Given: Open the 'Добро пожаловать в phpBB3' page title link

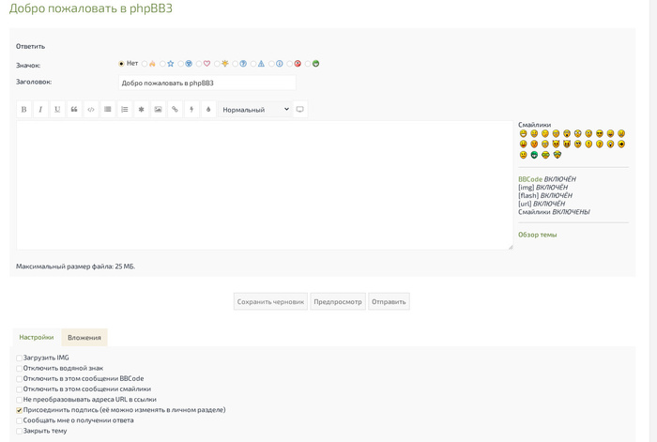Looking at the screenshot, I should (90, 8).
